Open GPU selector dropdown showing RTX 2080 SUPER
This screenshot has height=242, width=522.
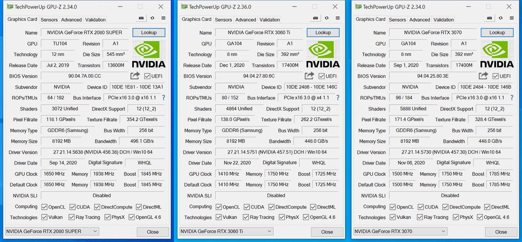point(52,231)
